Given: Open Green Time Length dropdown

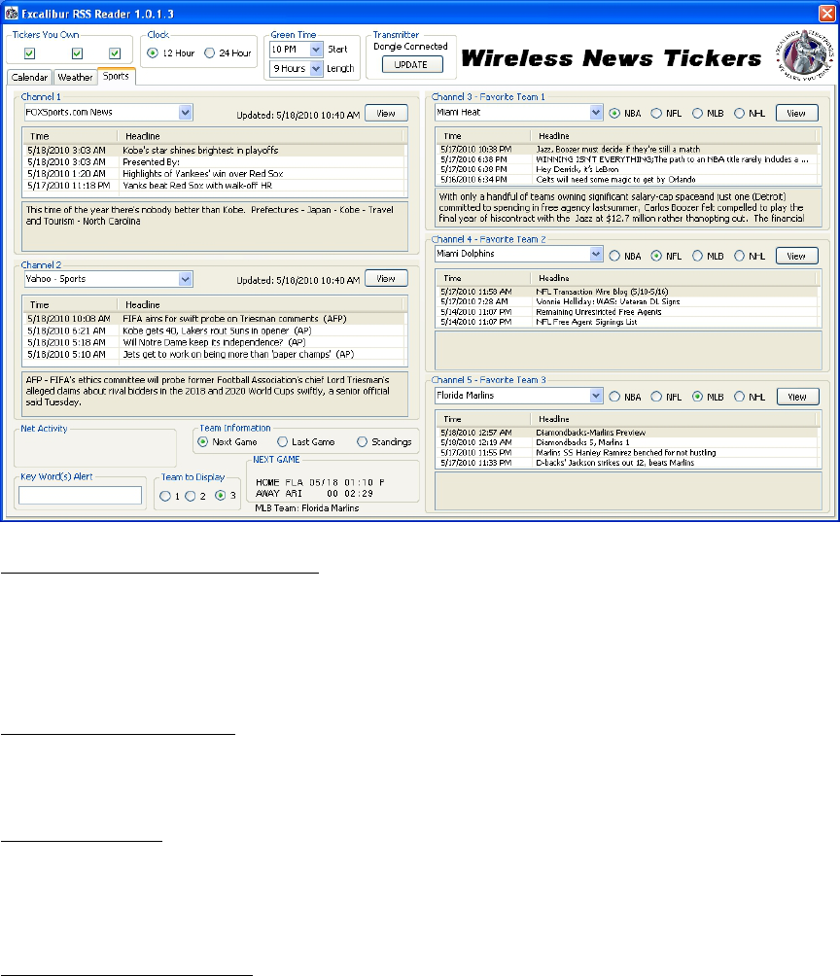Looking at the screenshot, I should [x=316, y=68].
